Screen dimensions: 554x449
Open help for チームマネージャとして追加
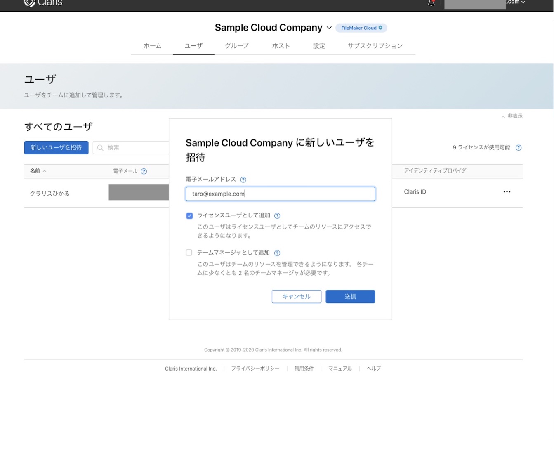coord(277,253)
